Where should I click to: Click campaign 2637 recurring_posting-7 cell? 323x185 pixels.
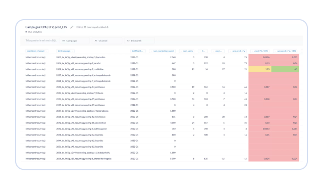82,111
